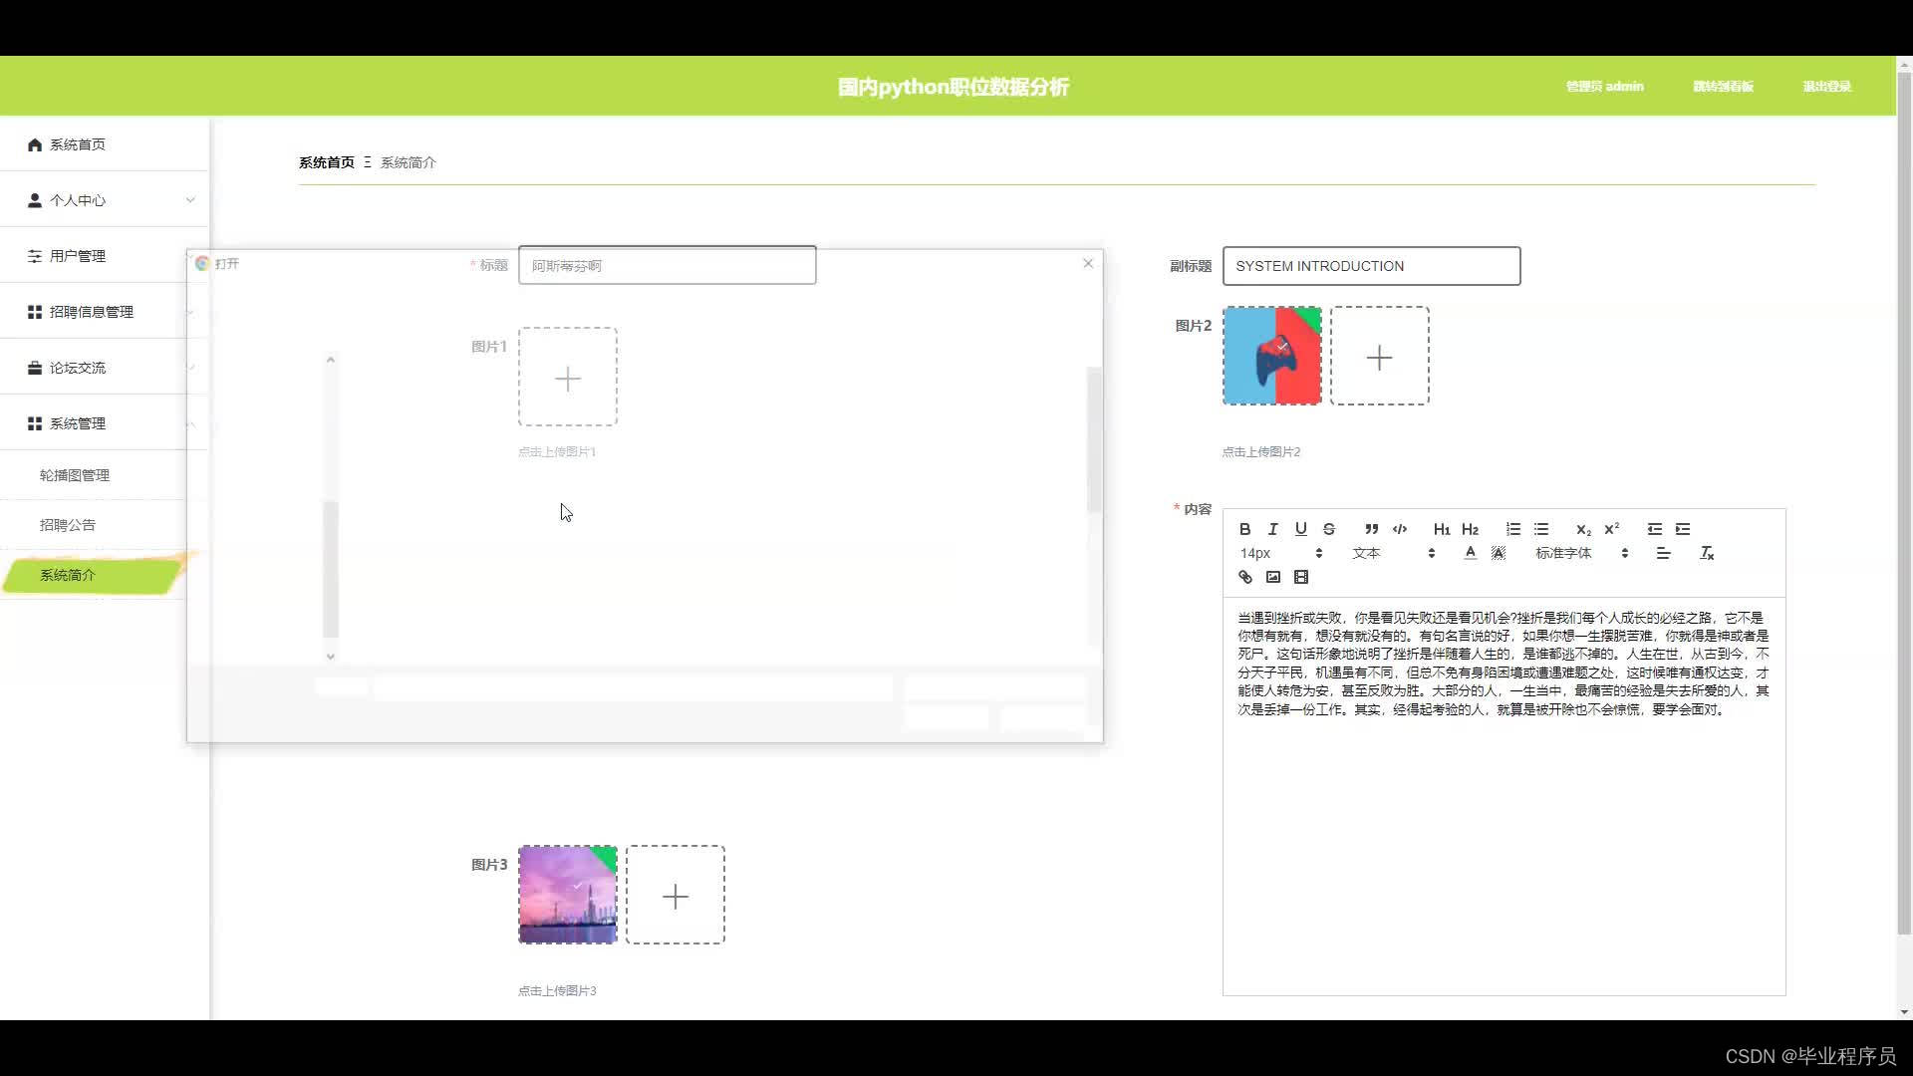Click inside the 内容 rich text content area
The width and height of the screenshot is (1913, 1076).
[x=1503, y=797]
